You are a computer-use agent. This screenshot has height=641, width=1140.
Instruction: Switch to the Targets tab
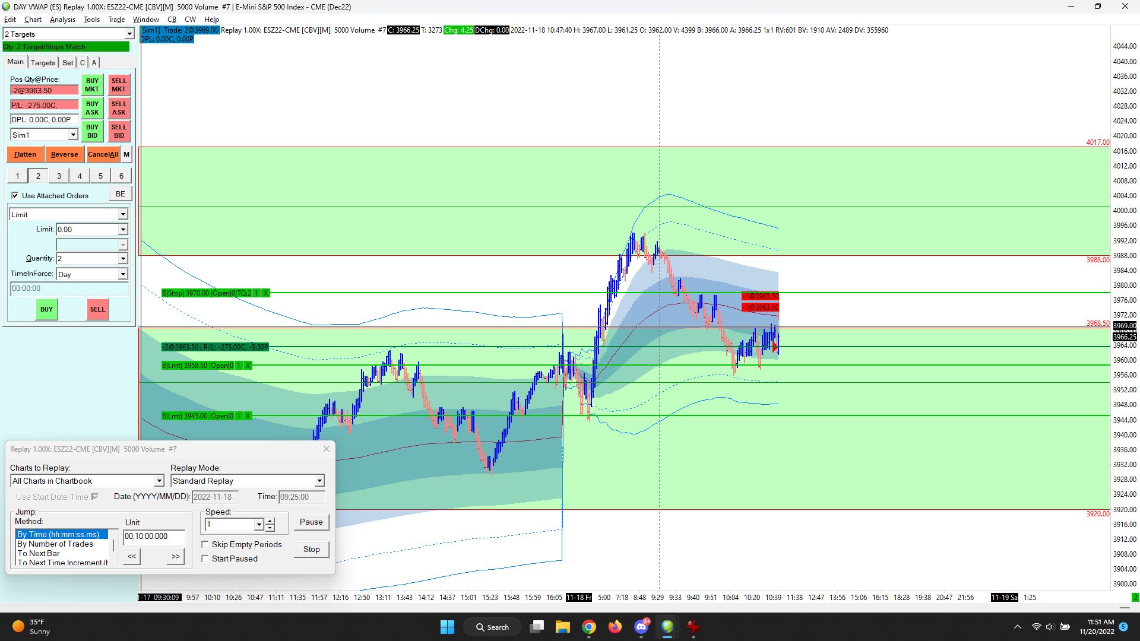point(43,62)
